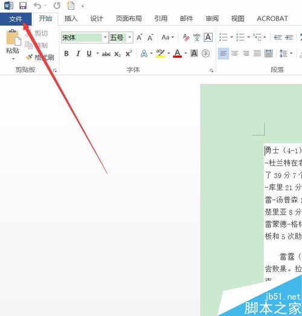Open the 审阅 ribbon tab

tap(212, 19)
